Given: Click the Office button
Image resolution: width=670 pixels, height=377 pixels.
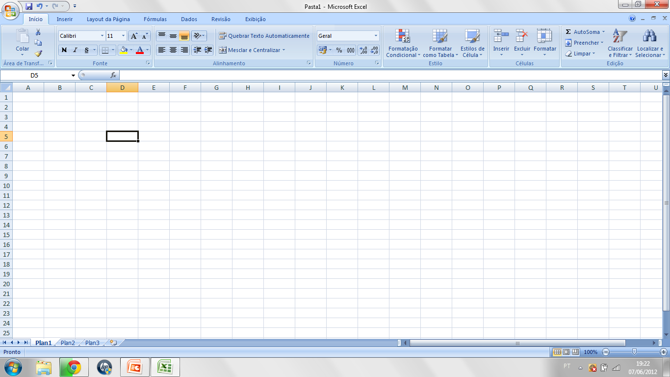Looking at the screenshot, I should 11,11.
